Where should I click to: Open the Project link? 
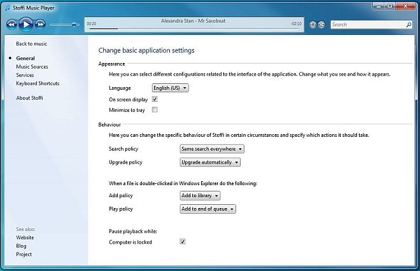pyautogui.click(x=24, y=254)
